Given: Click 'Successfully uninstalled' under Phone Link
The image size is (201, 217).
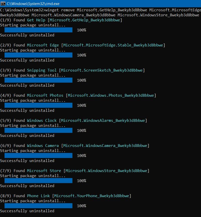Looking at the screenshot, I should (27, 211).
